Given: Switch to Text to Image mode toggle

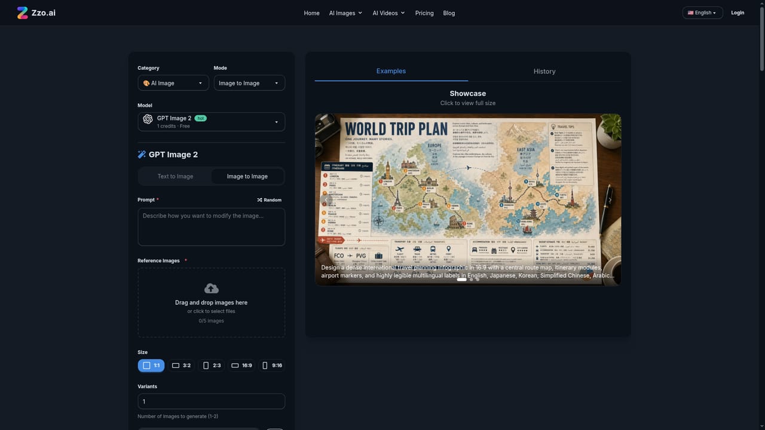Looking at the screenshot, I should point(175,176).
